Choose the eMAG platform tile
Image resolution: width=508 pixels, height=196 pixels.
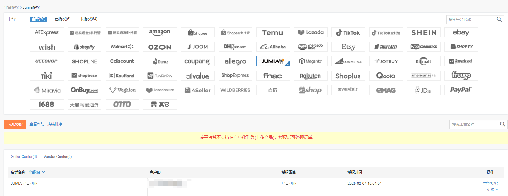click(x=386, y=90)
